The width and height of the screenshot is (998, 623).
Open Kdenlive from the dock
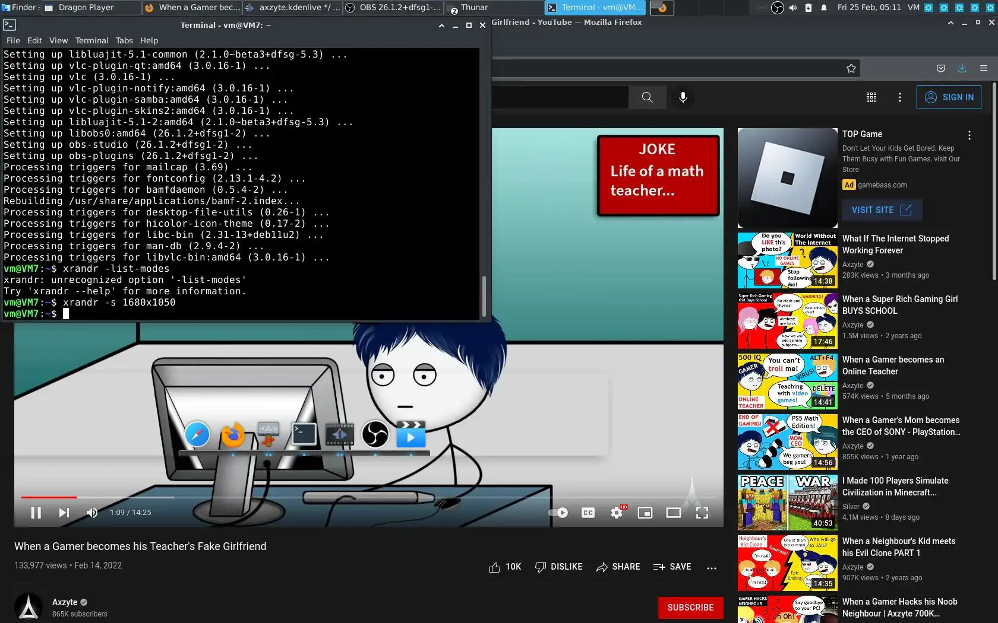[340, 435]
